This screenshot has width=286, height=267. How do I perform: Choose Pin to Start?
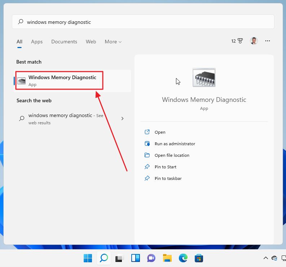(165, 167)
